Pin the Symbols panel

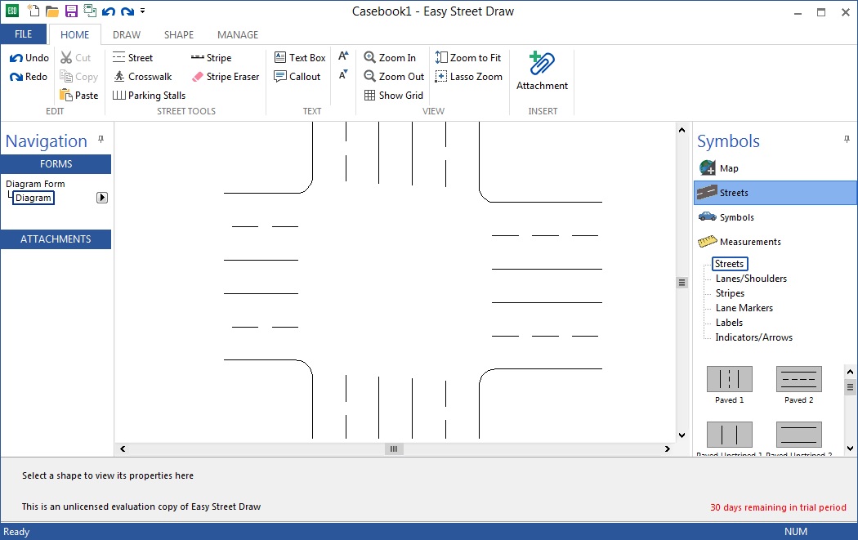tap(849, 139)
